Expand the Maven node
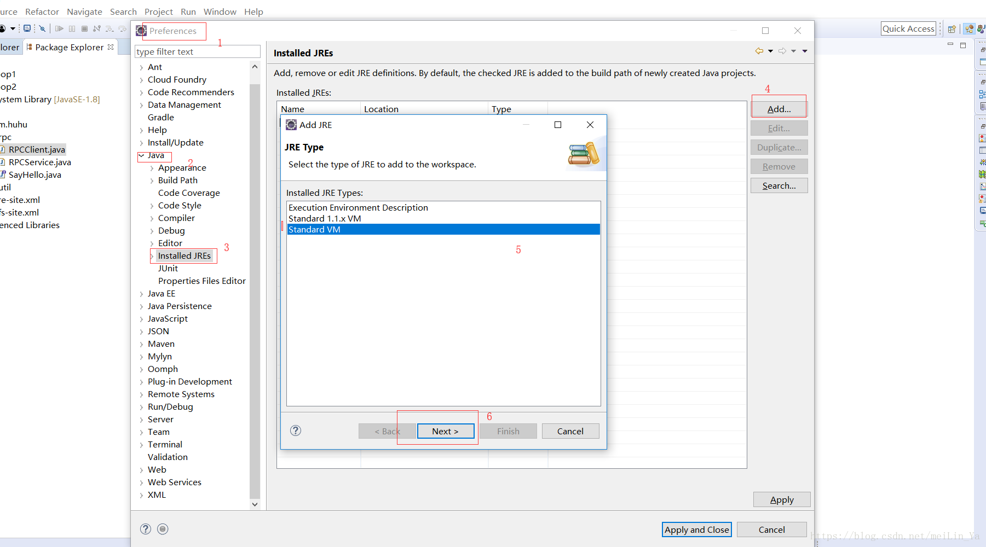This screenshot has height=547, width=986. [x=141, y=344]
